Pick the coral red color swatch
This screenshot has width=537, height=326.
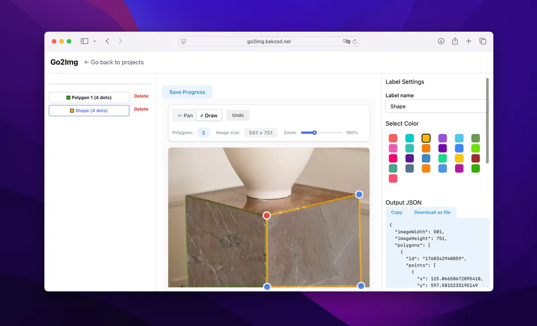tap(393, 138)
